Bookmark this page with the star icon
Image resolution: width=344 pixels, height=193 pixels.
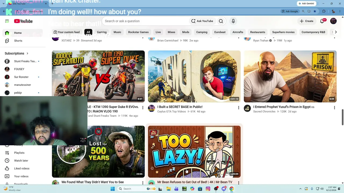tap(315, 11)
